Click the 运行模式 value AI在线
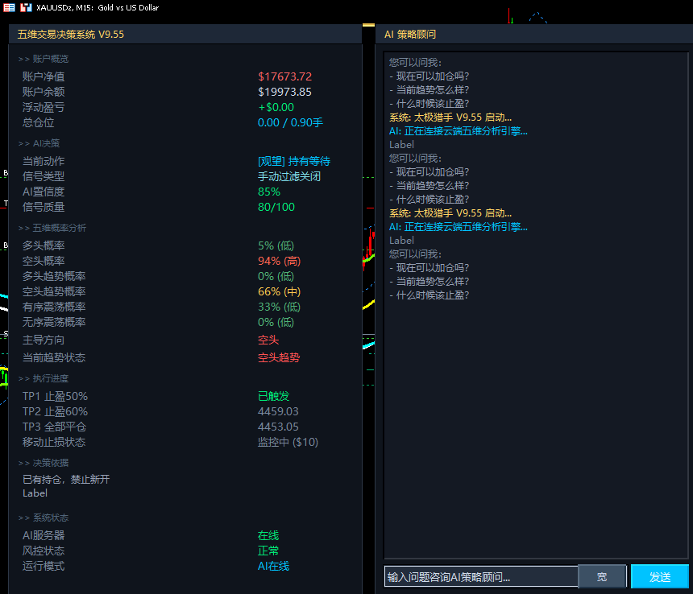693x594 pixels. pyautogui.click(x=273, y=566)
